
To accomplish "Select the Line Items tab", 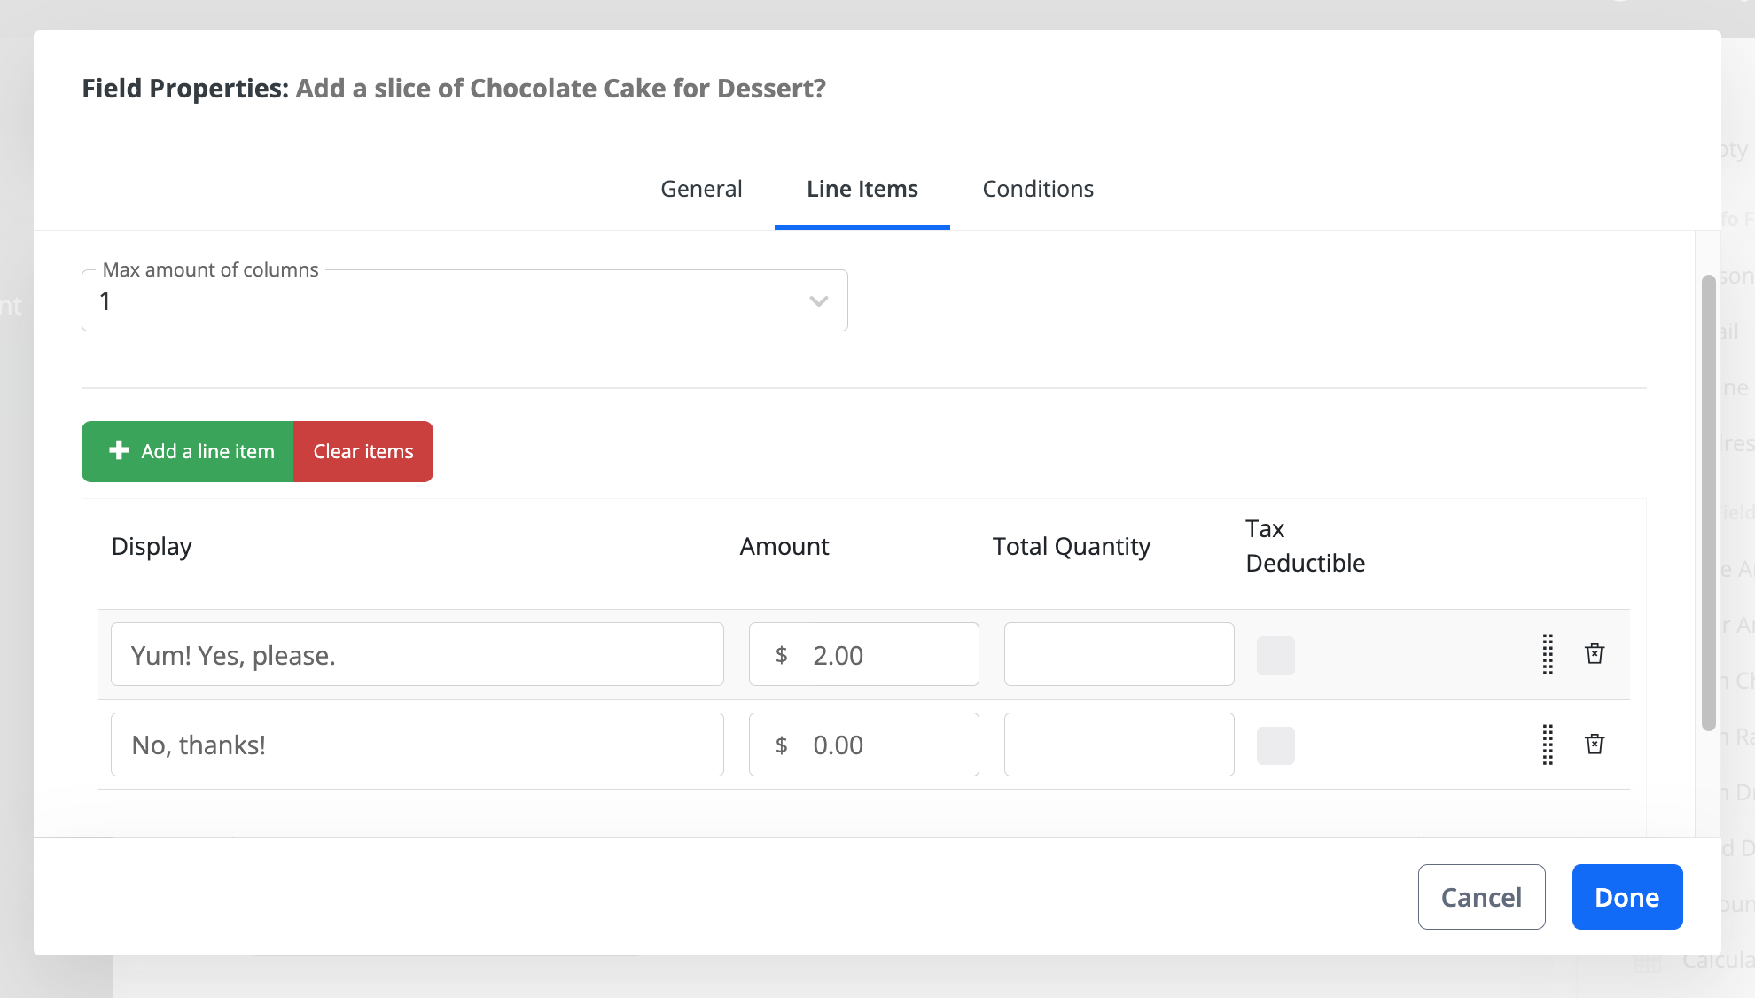I will pyautogui.click(x=862, y=189).
